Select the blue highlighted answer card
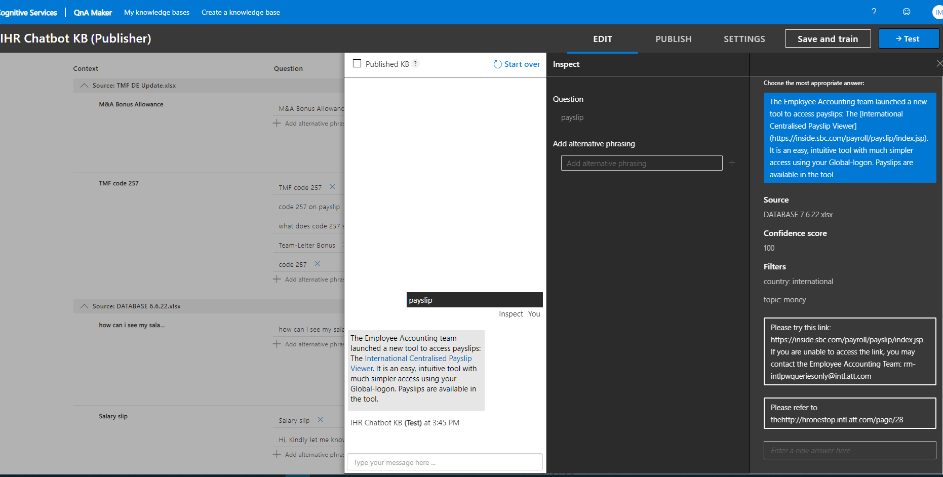943x477 pixels. click(x=849, y=138)
